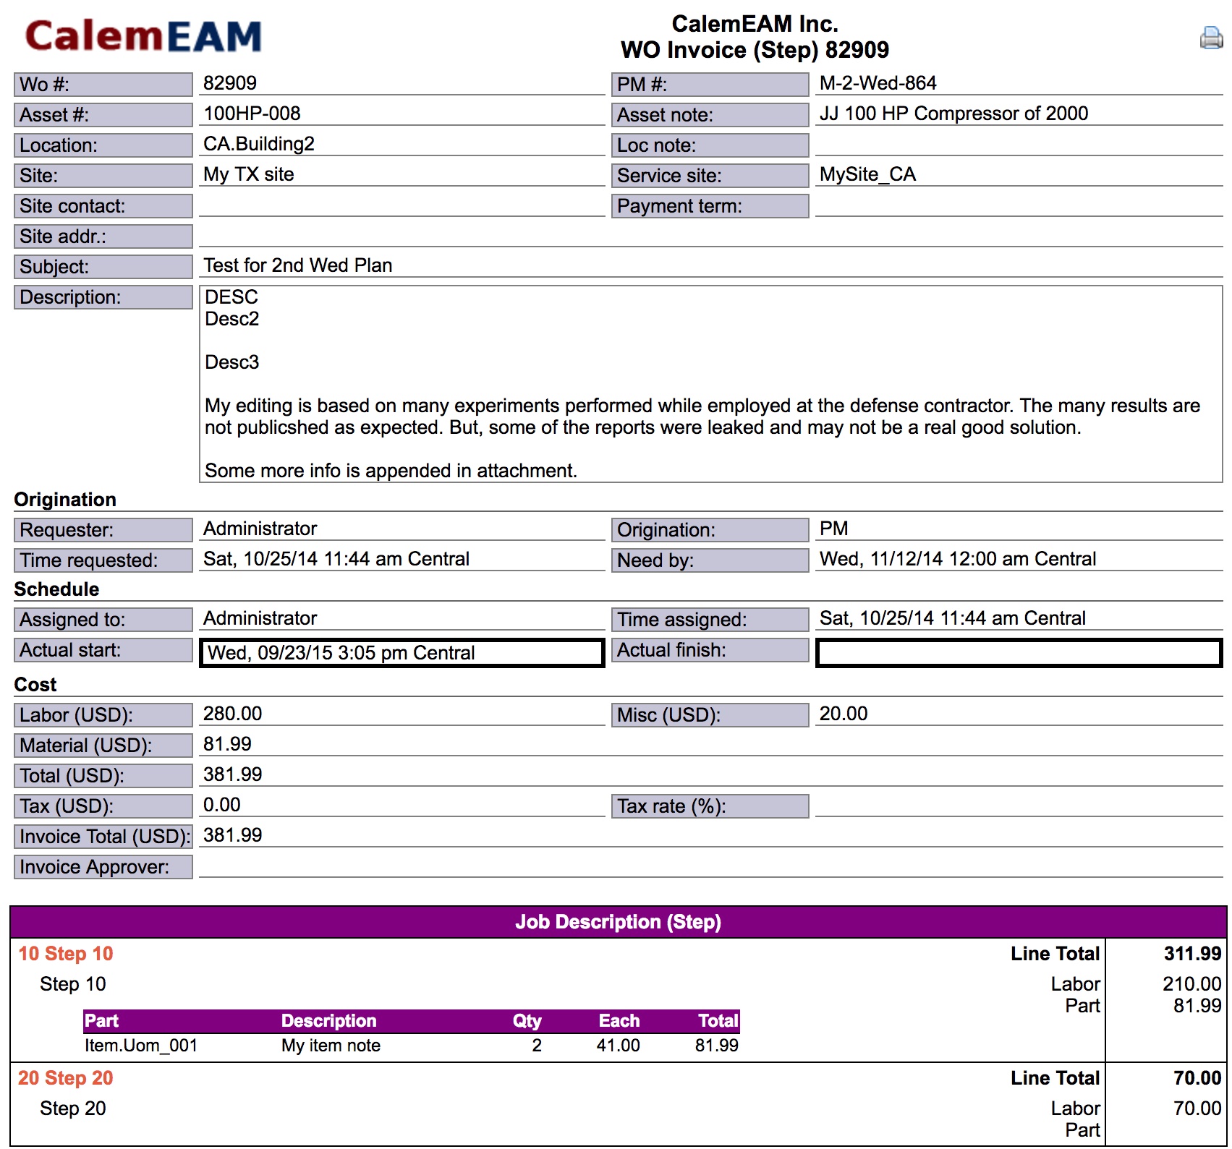Click the Subject text Test for 2nd Wed Plan
This screenshot has height=1149, width=1232.
point(297,265)
